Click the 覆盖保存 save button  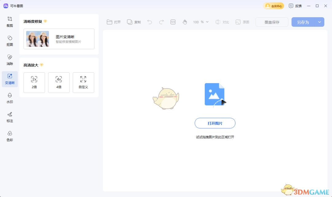point(272,22)
